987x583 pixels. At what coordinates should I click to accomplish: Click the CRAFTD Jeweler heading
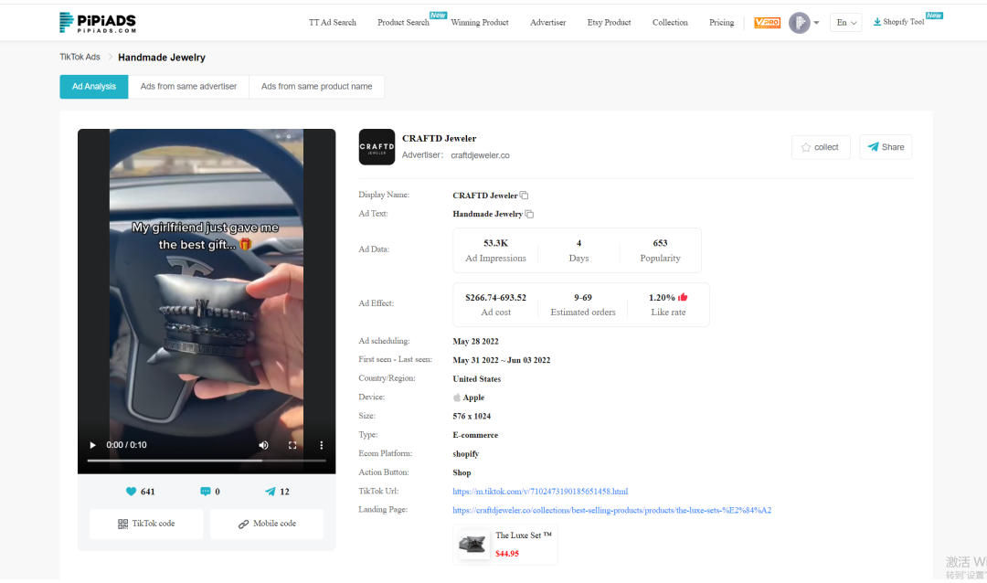(440, 139)
